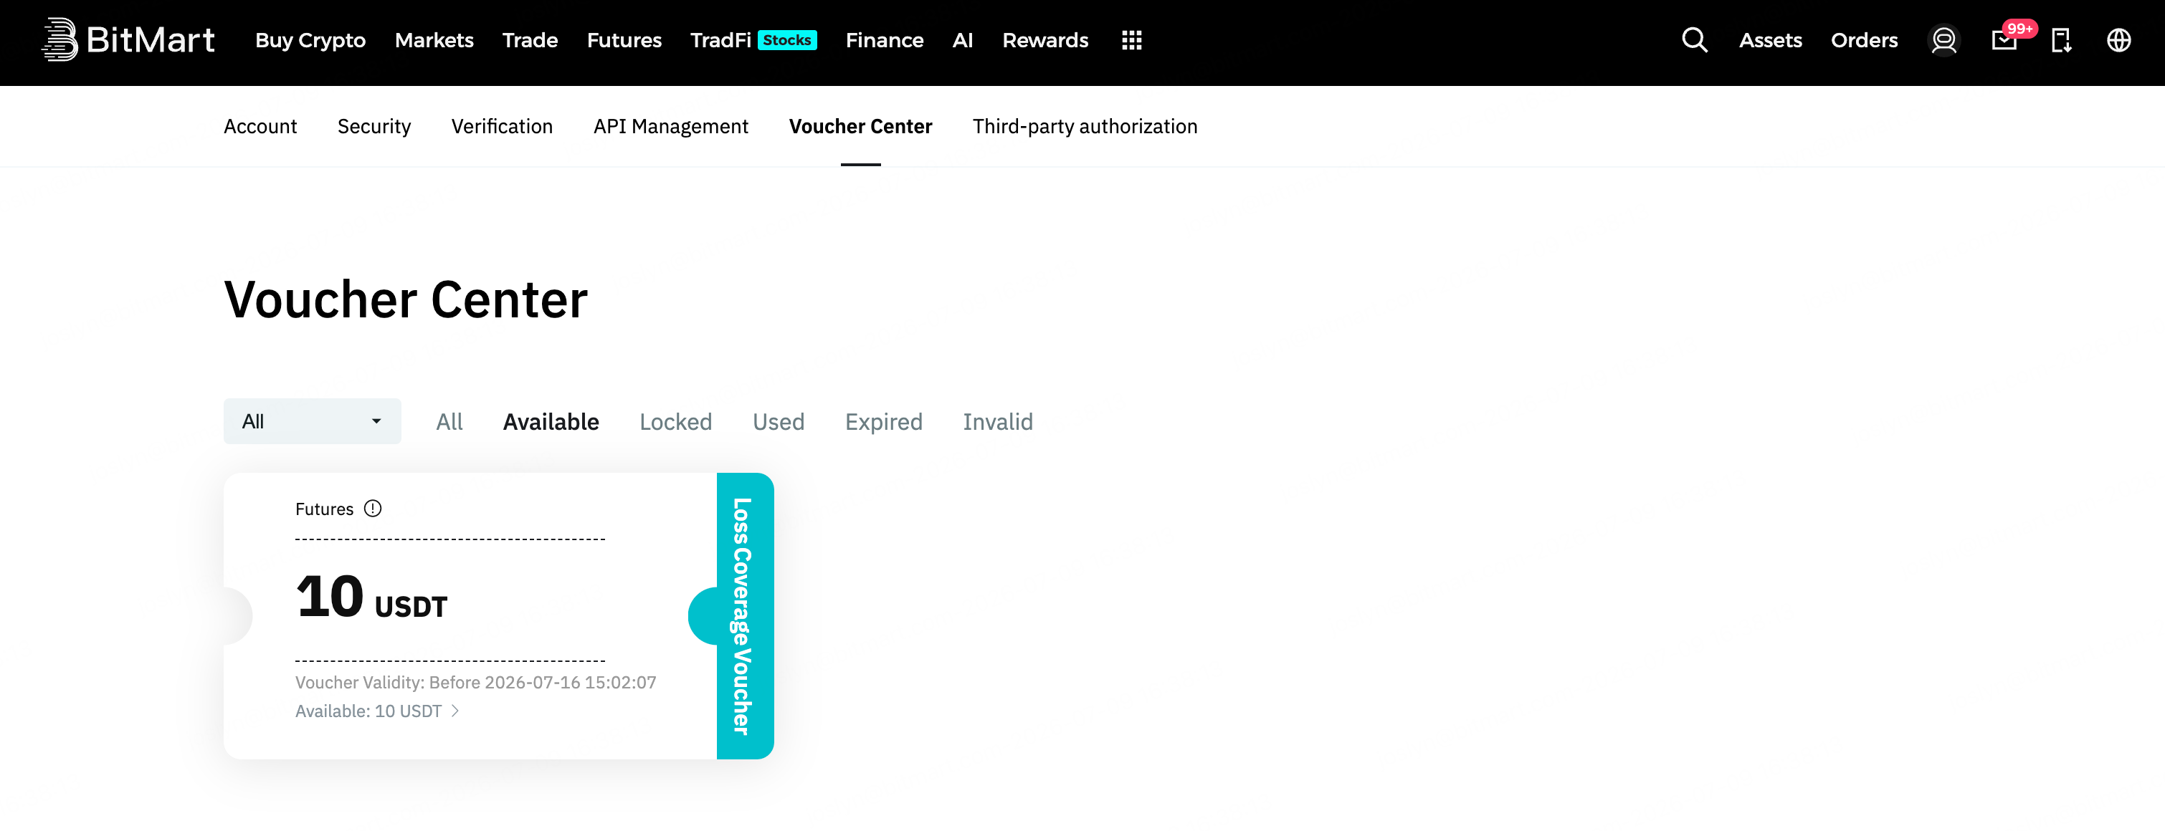Show Used vouchers

click(779, 422)
